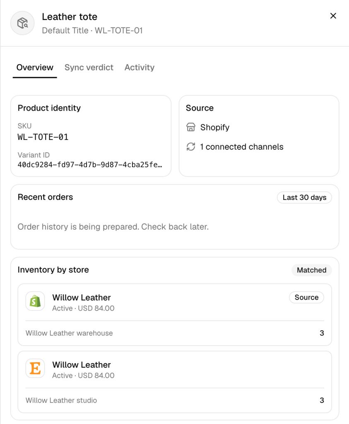Click the Etsy store name Willow Leather
This screenshot has width=349, height=424.
tap(82, 365)
